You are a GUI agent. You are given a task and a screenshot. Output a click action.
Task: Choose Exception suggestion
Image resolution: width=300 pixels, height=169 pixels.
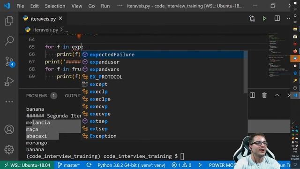[x=162, y=136]
